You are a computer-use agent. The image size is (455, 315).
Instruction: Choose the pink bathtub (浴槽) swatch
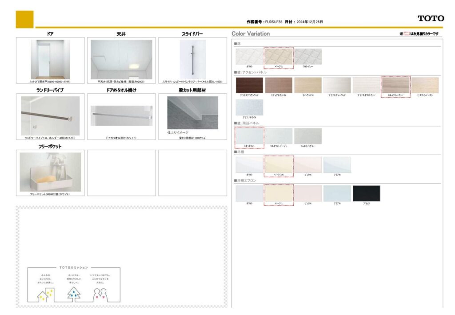pos(308,165)
